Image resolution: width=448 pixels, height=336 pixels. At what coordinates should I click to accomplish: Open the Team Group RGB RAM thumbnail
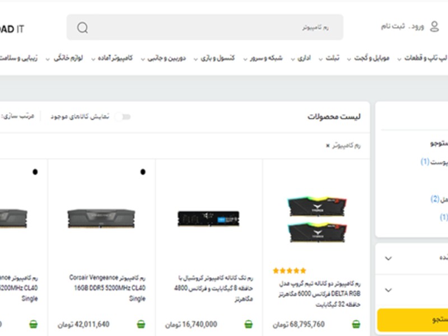[x=317, y=219]
